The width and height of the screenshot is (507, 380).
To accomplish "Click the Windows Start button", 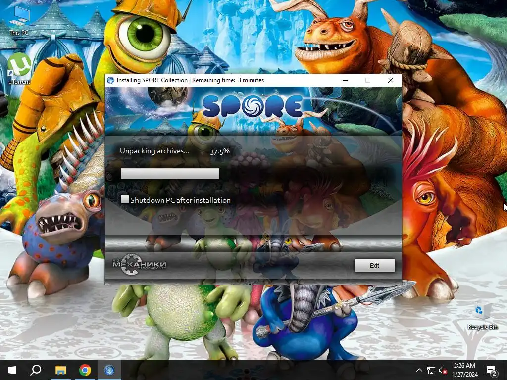I will [12, 370].
